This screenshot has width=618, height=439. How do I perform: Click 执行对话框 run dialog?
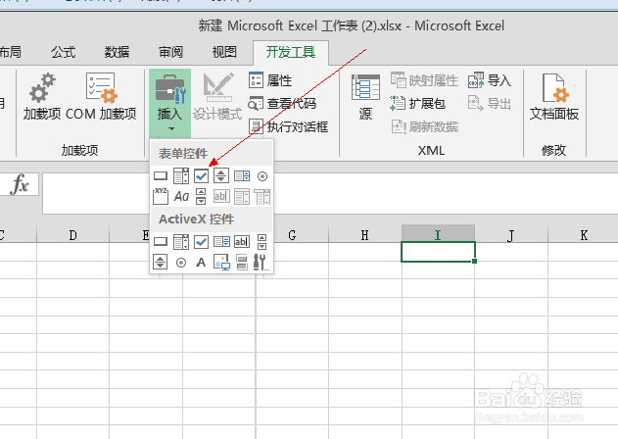coord(288,127)
